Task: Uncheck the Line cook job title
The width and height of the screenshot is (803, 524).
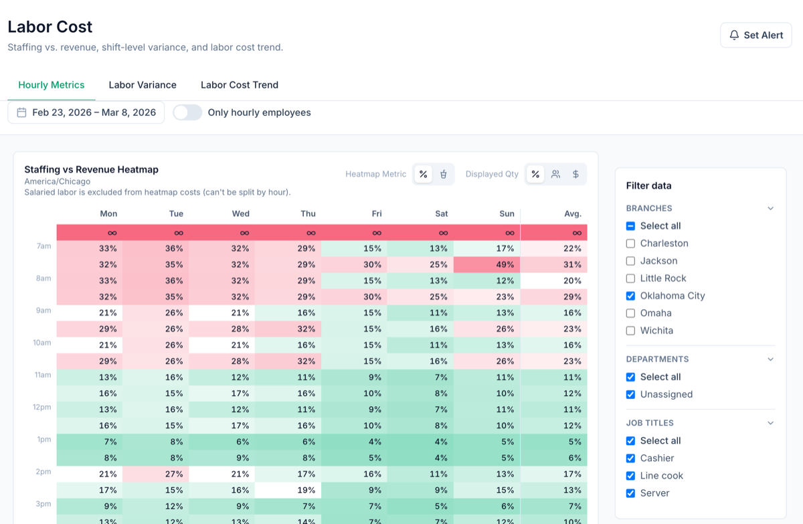Action: coord(630,476)
